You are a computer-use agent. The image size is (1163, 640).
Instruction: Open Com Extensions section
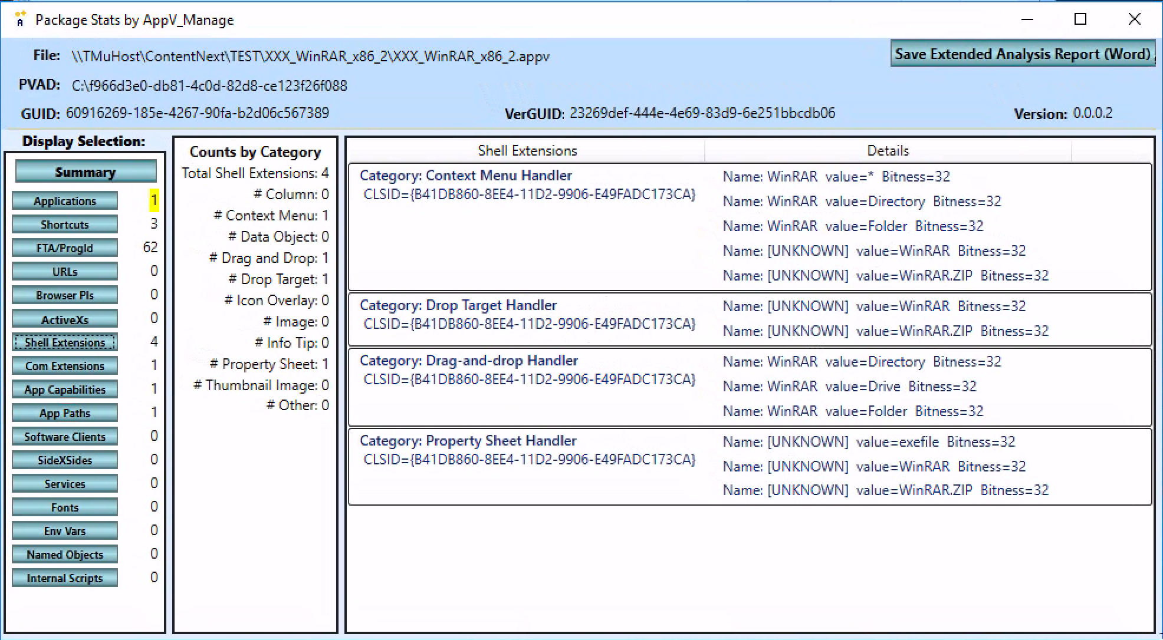click(x=65, y=366)
